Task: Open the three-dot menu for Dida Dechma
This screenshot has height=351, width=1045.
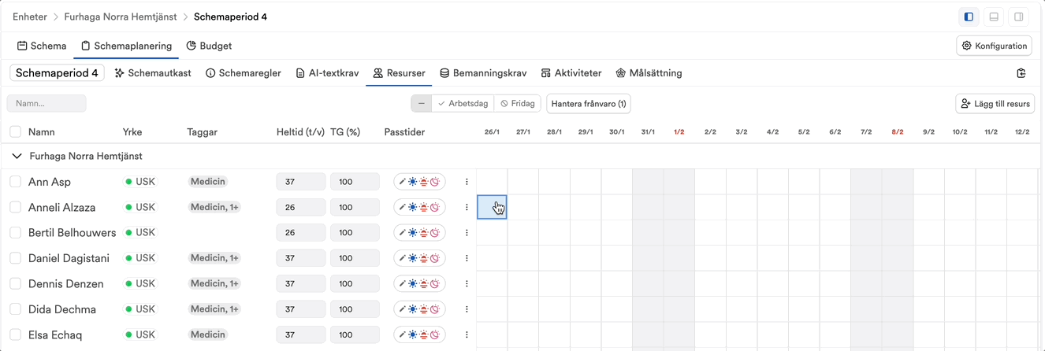Action: [x=467, y=309]
